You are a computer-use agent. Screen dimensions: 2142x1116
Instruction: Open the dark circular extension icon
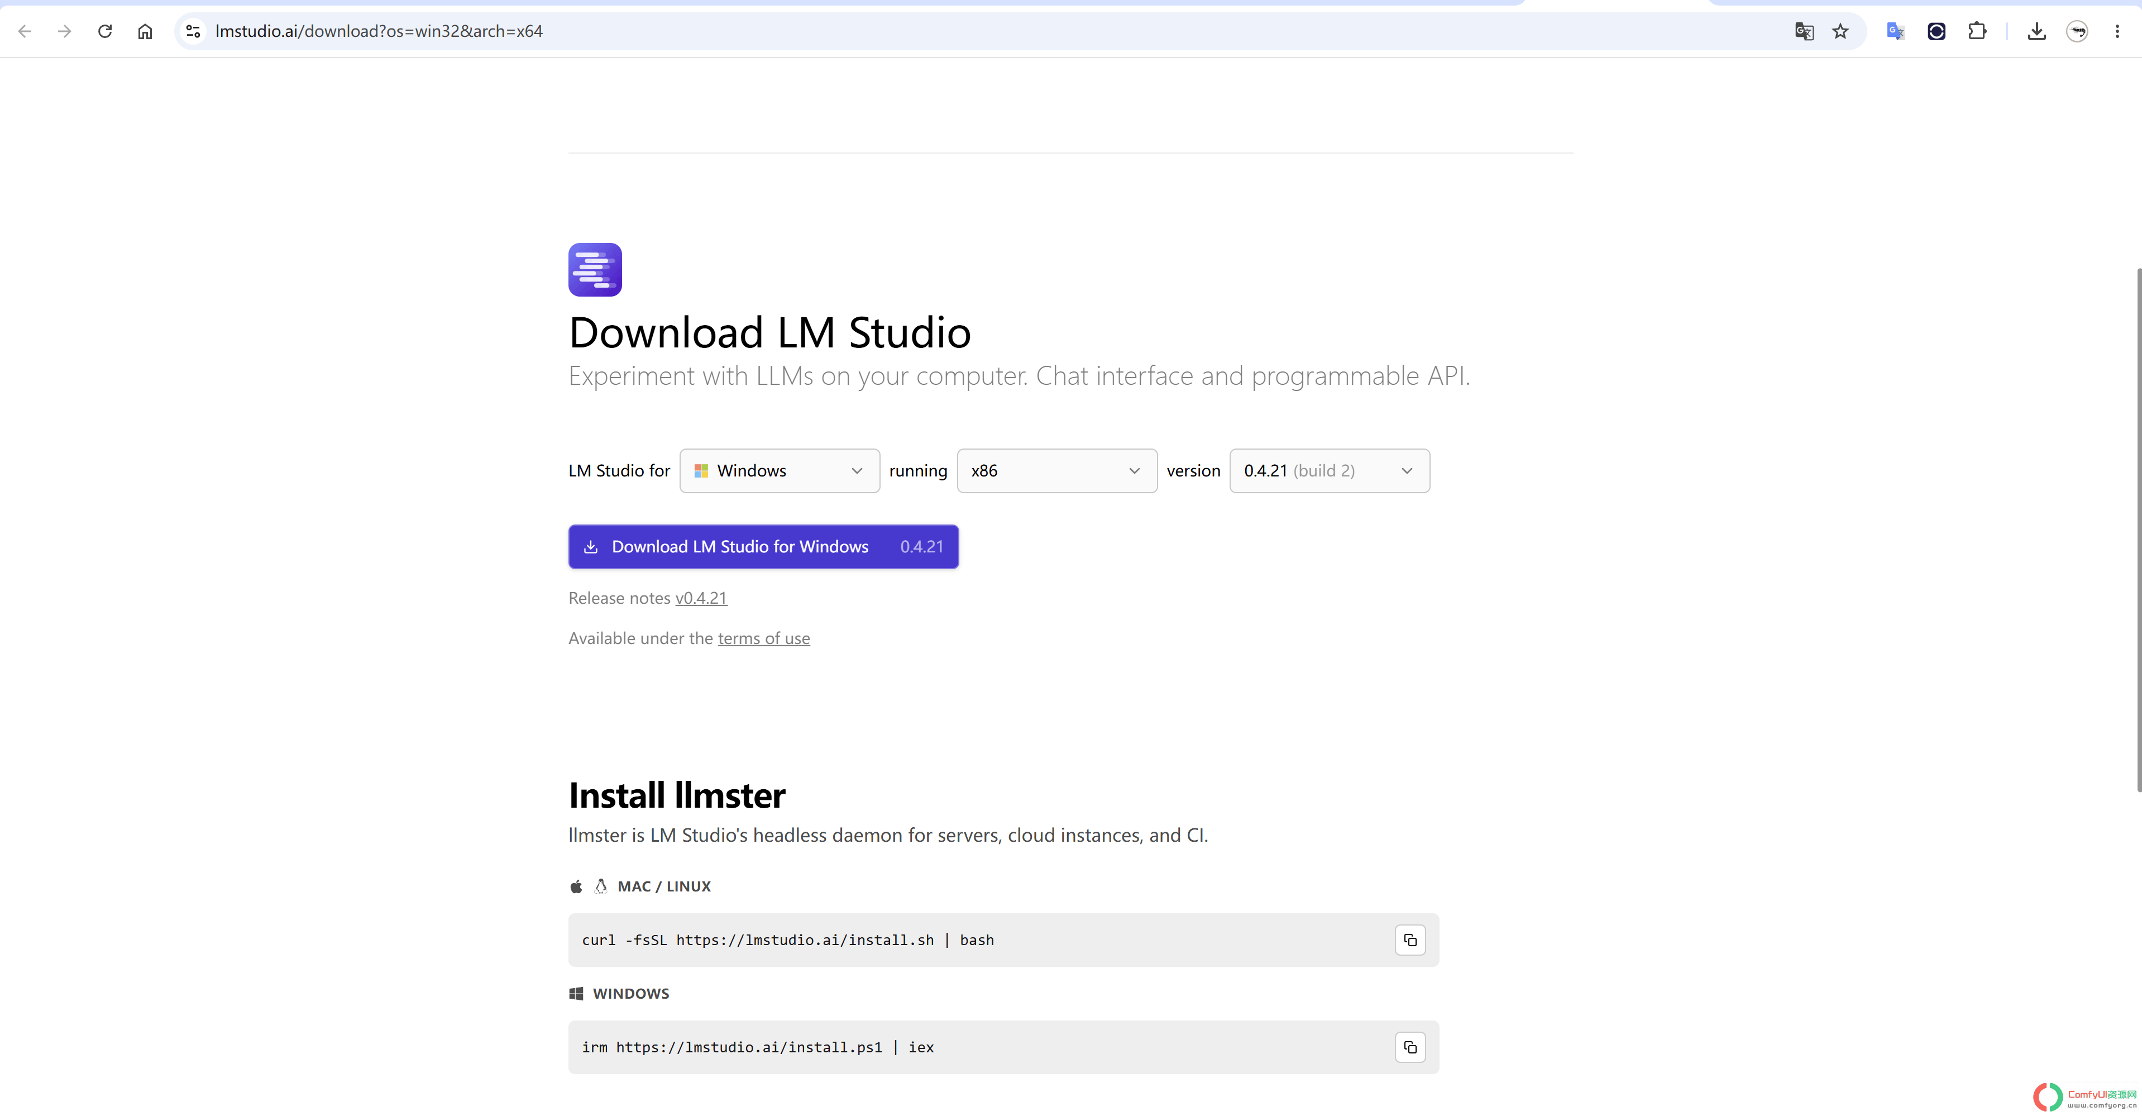pos(1936,32)
